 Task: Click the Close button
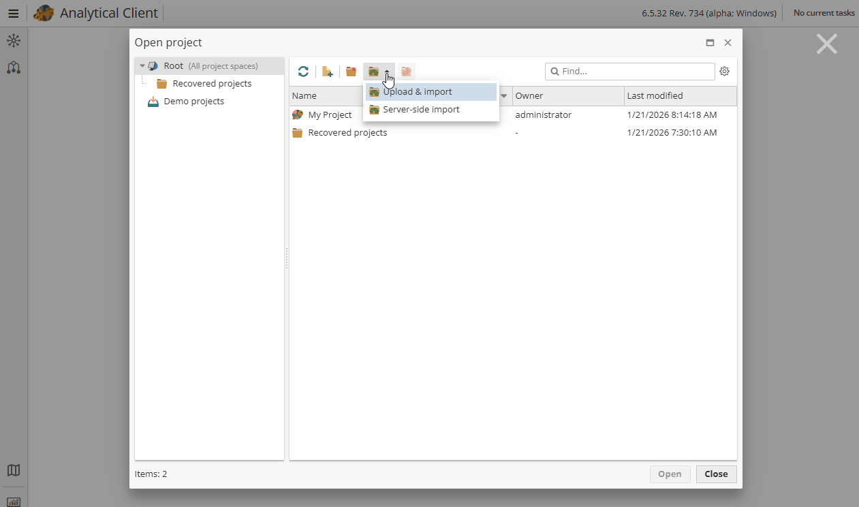click(715, 474)
